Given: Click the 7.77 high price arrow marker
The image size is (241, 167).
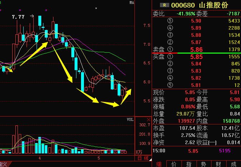Looking at the screenshot, I should [x=32, y=16].
